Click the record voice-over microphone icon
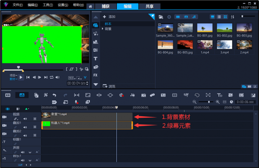Screen dimensions: 259x168 tap(76, 102)
